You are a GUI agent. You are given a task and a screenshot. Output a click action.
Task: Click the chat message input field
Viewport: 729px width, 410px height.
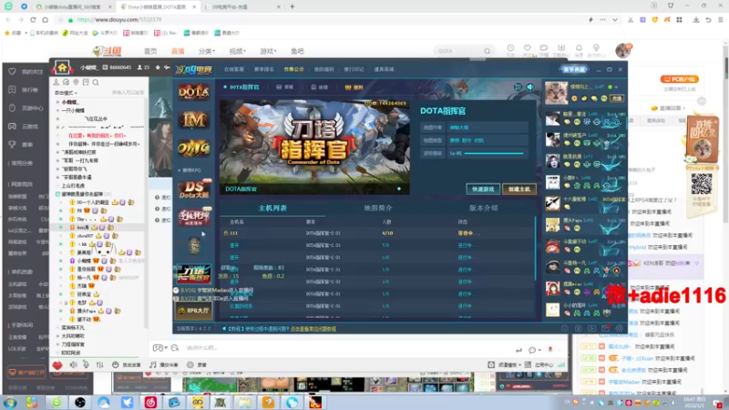click(346, 348)
